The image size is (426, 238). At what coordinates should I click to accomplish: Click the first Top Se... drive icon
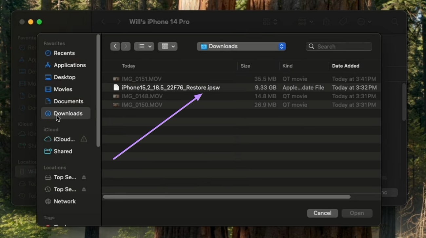pyautogui.click(x=48, y=177)
